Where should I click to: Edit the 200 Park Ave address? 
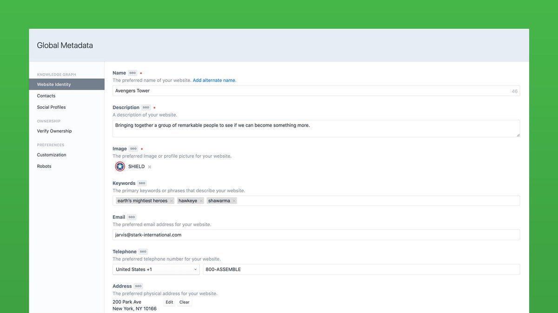[x=169, y=302]
